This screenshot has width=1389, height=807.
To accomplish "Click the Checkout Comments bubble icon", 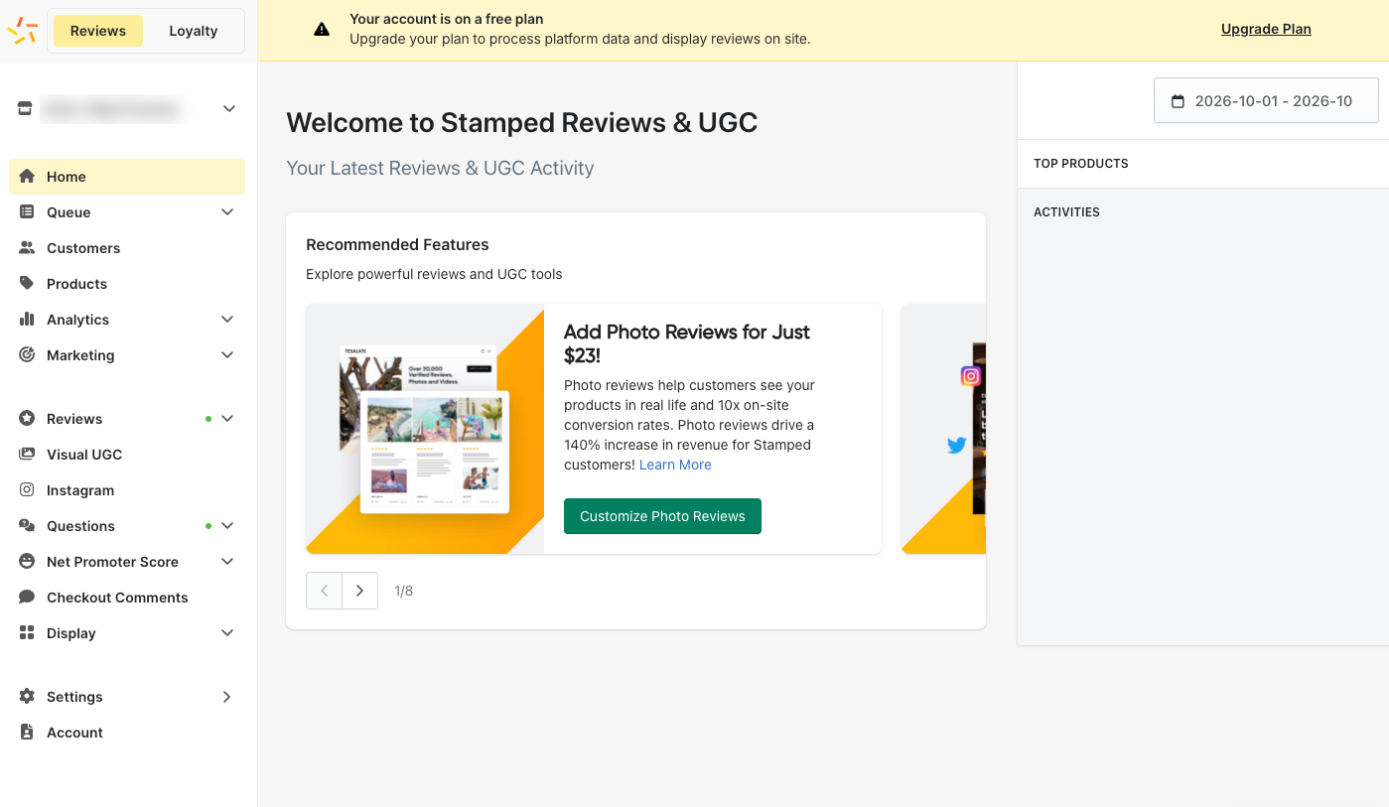I will click(x=27, y=598).
